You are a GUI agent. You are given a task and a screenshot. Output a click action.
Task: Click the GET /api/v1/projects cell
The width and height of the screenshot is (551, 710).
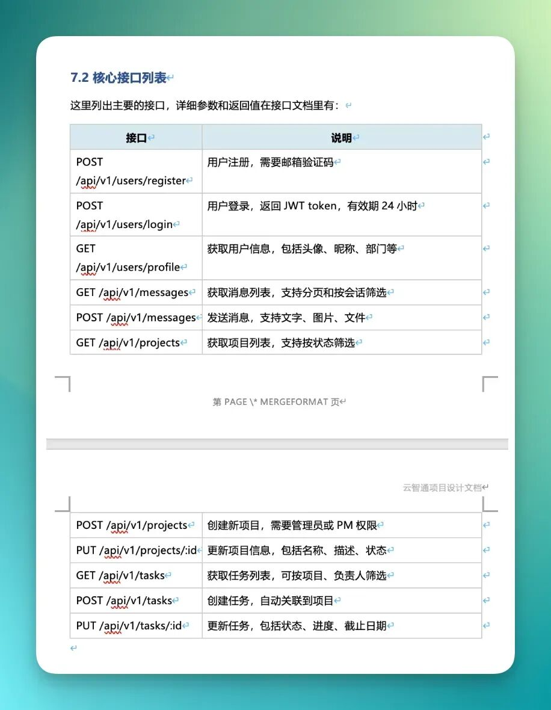(128, 343)
